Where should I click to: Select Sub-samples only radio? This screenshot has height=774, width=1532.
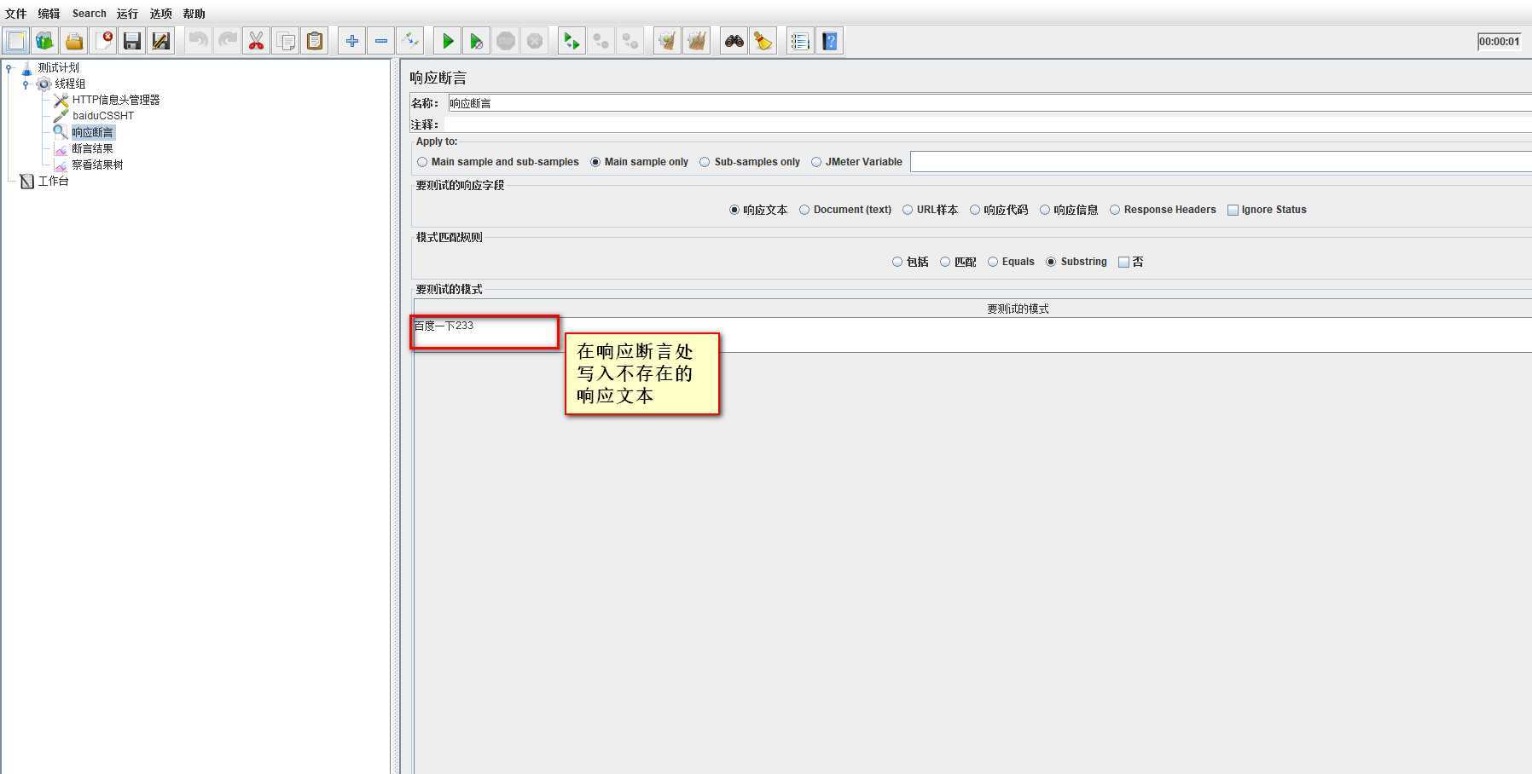point(705,162)
